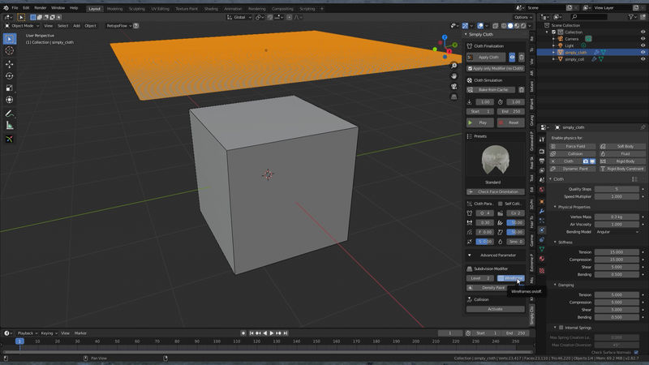Screen dimensions: 649x365
Task: Adjust the Stiffness Tension slider value
Action: 617,252
